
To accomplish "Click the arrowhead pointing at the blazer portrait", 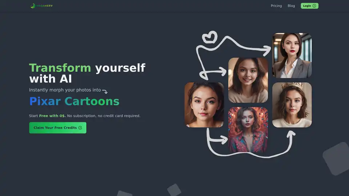I will (266, 50).
